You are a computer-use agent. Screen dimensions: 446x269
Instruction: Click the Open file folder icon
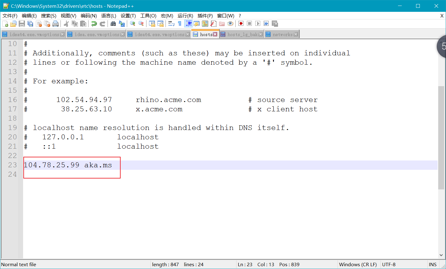pos(13,24)
